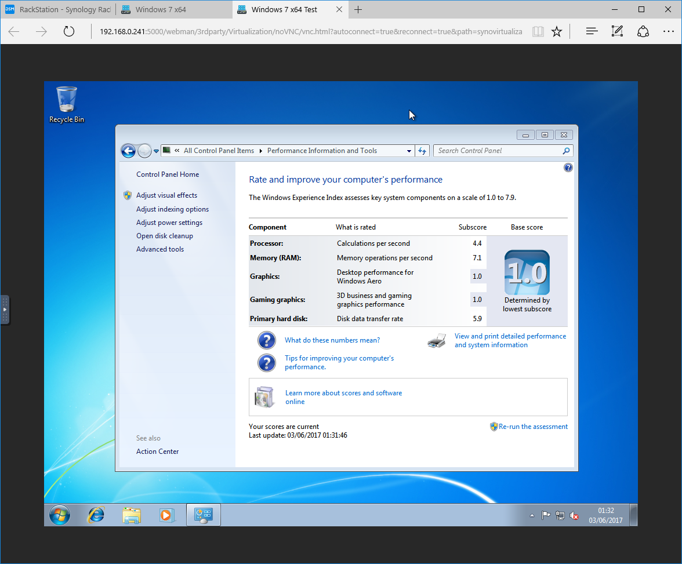Expand the address bar history dropdown

pyautogui.click(x=409, y=151)
